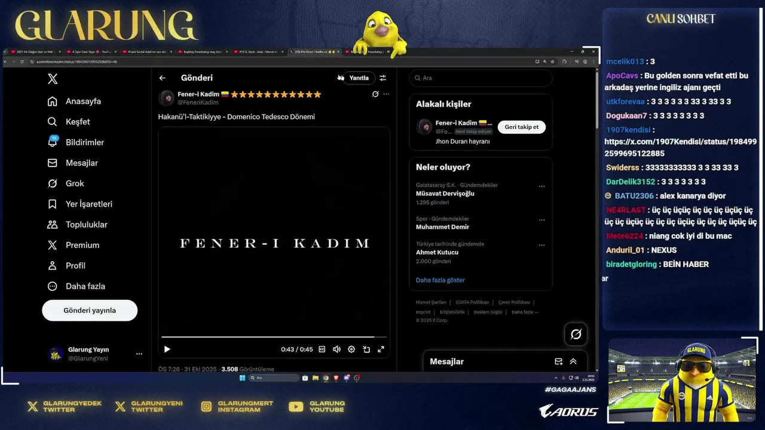This screenshot has width=765, height=430.
Task: Expand Daha fazla menu
Action: pos(76,286)
